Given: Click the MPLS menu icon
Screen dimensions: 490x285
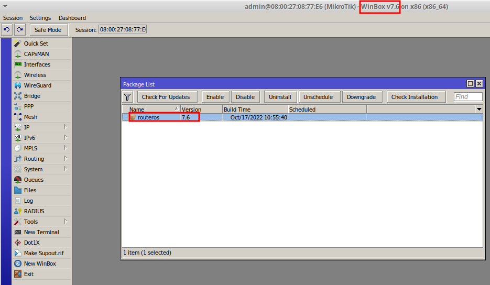Looking at the screenshot, I should [18, 148].
